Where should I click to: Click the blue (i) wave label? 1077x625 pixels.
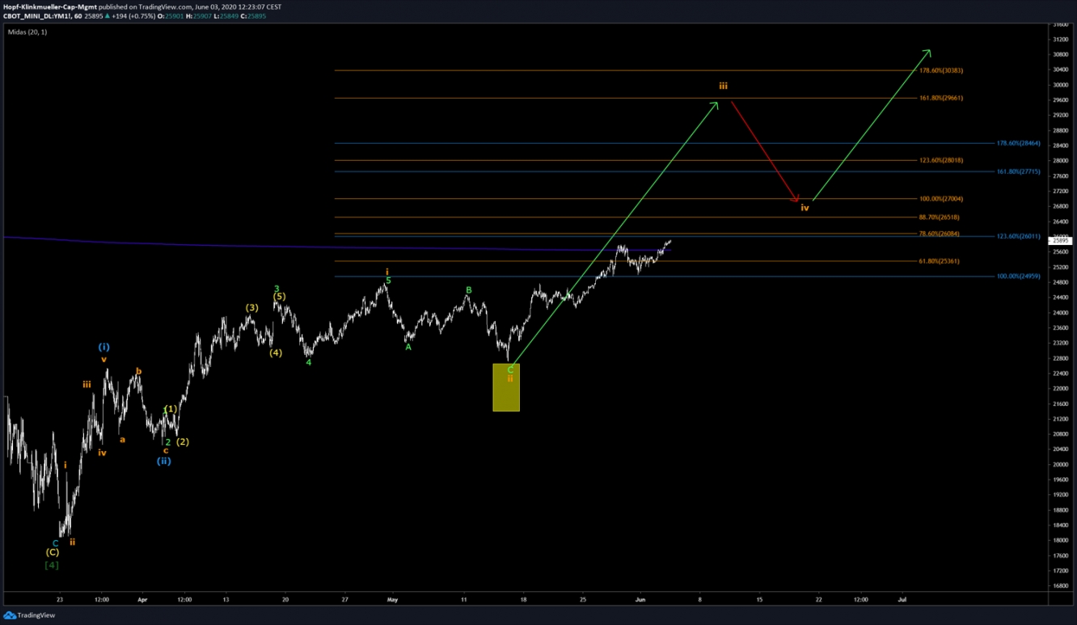pyautogui.click(x=103, y=347)
